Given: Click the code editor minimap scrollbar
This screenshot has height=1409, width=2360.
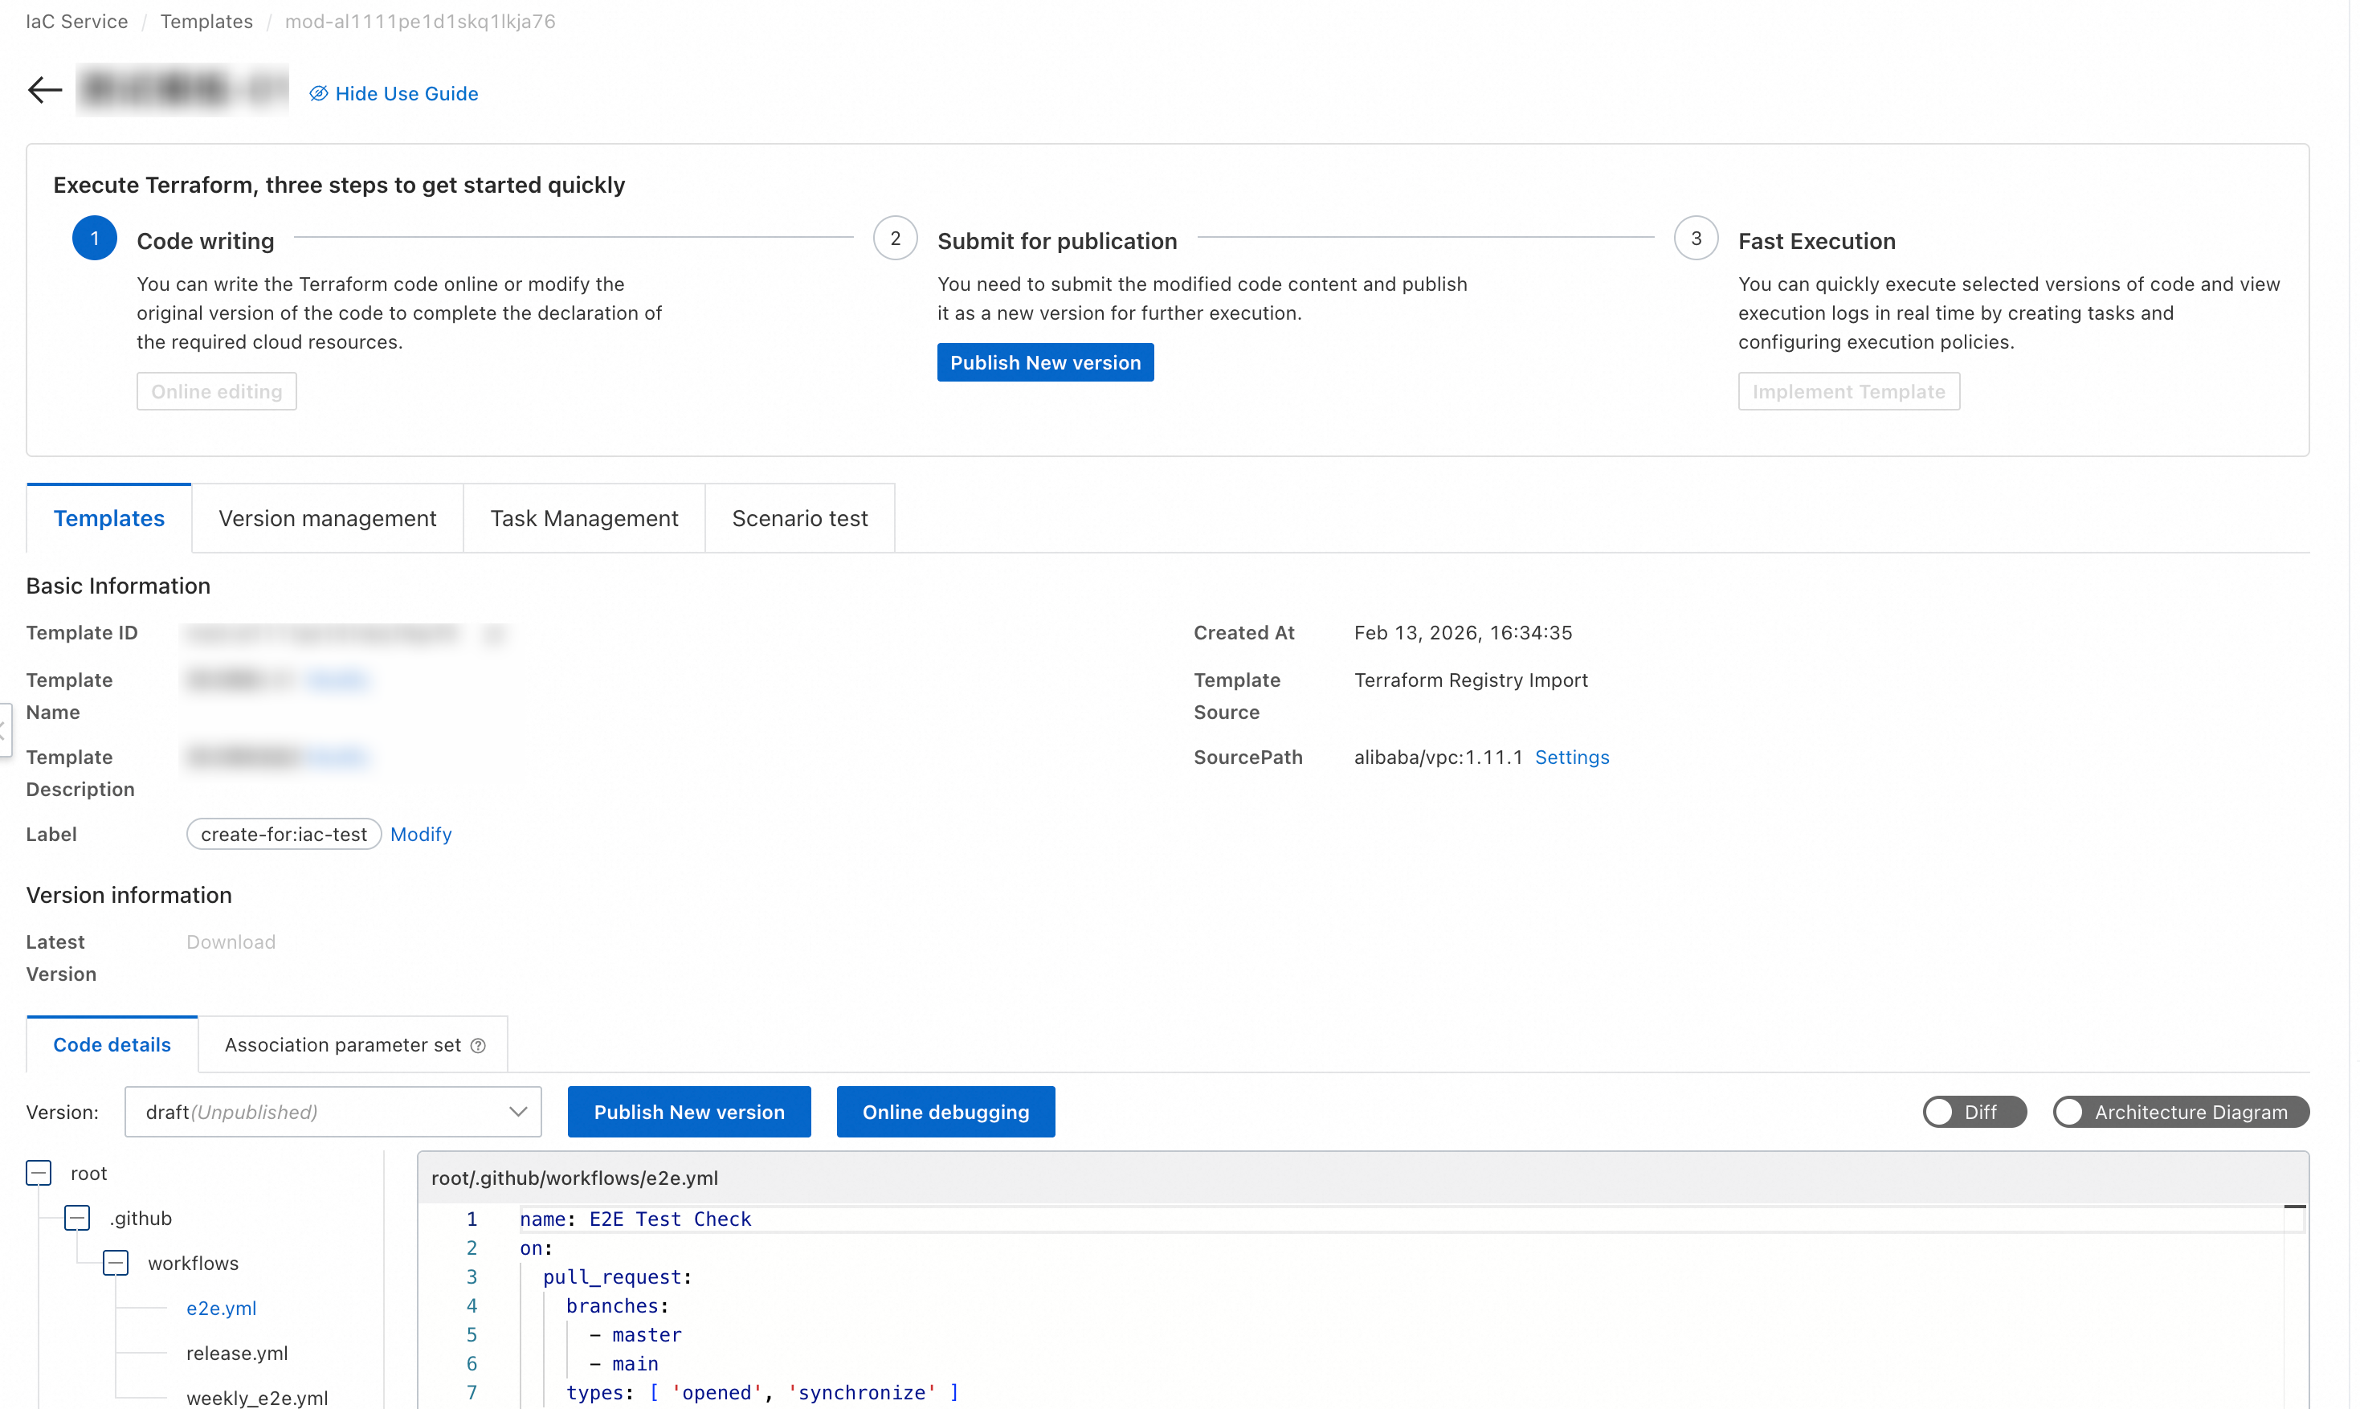Looking at the screenshot, I should click(x=2294, y=1305).
